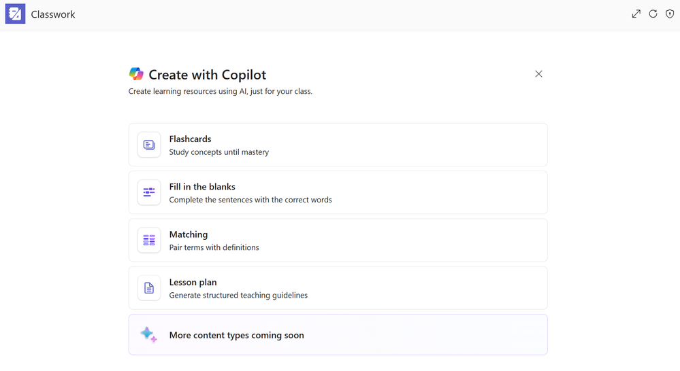Click the Create with Copilot heading

(x=207, y=75)
